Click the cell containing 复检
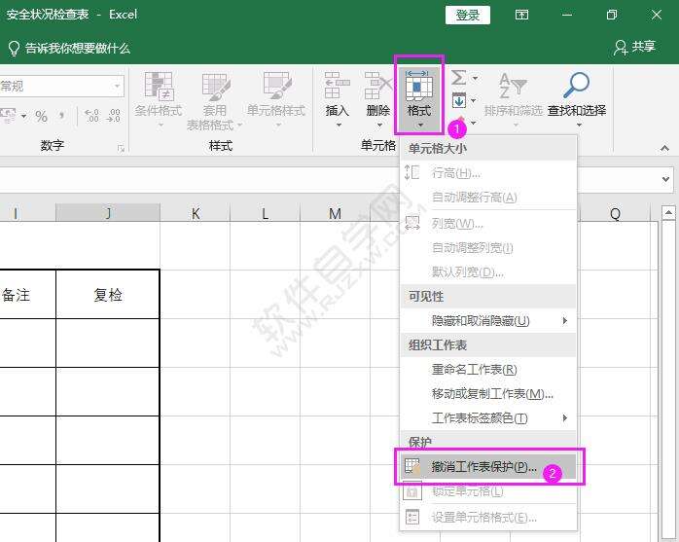Image resolution: width=679 pixels, height=542 pixels. tap(108, 294)
